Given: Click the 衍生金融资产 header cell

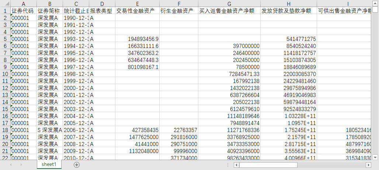Looking at the screenshot, I should click(179, 11).
